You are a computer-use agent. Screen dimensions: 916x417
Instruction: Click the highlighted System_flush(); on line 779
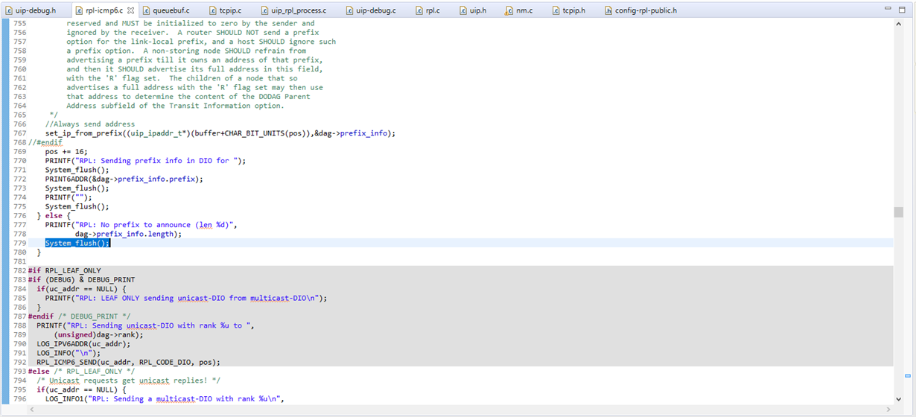pyautogui.click(x=77, y=243)
